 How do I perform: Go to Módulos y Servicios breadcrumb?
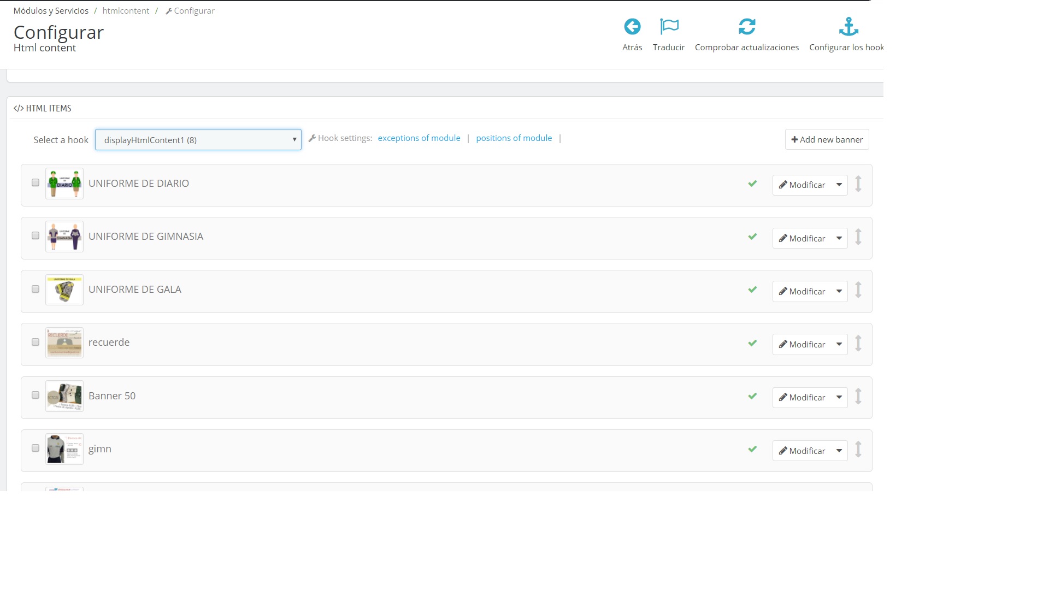51,11
